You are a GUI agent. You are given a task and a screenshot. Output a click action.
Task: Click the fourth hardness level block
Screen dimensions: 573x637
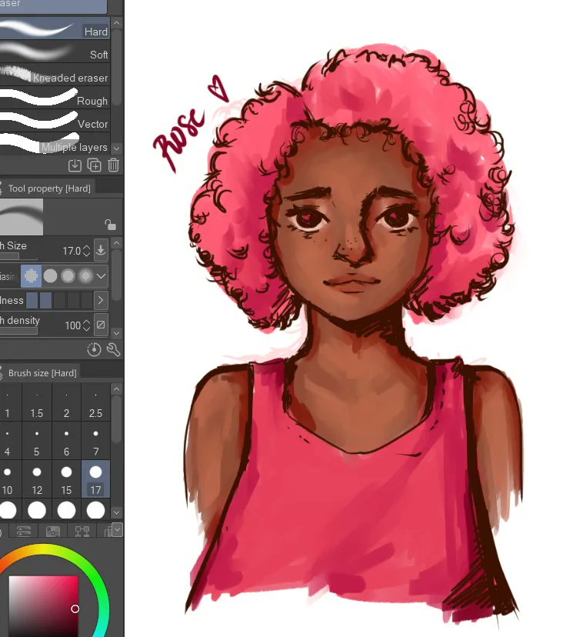pos(74,300)
